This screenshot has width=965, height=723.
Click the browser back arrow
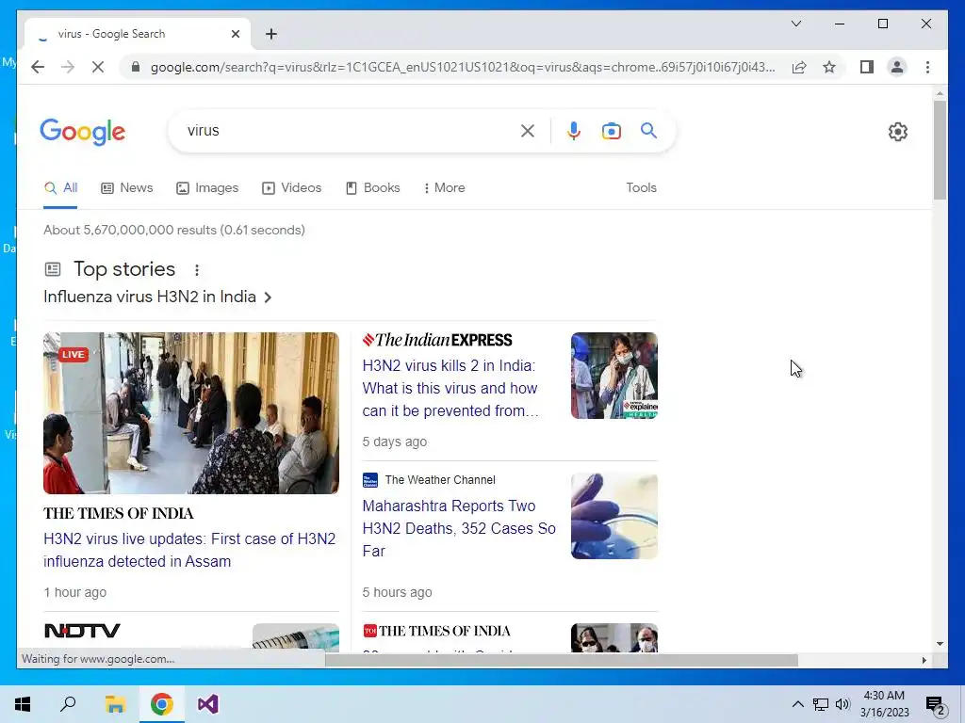coord(38,67)
